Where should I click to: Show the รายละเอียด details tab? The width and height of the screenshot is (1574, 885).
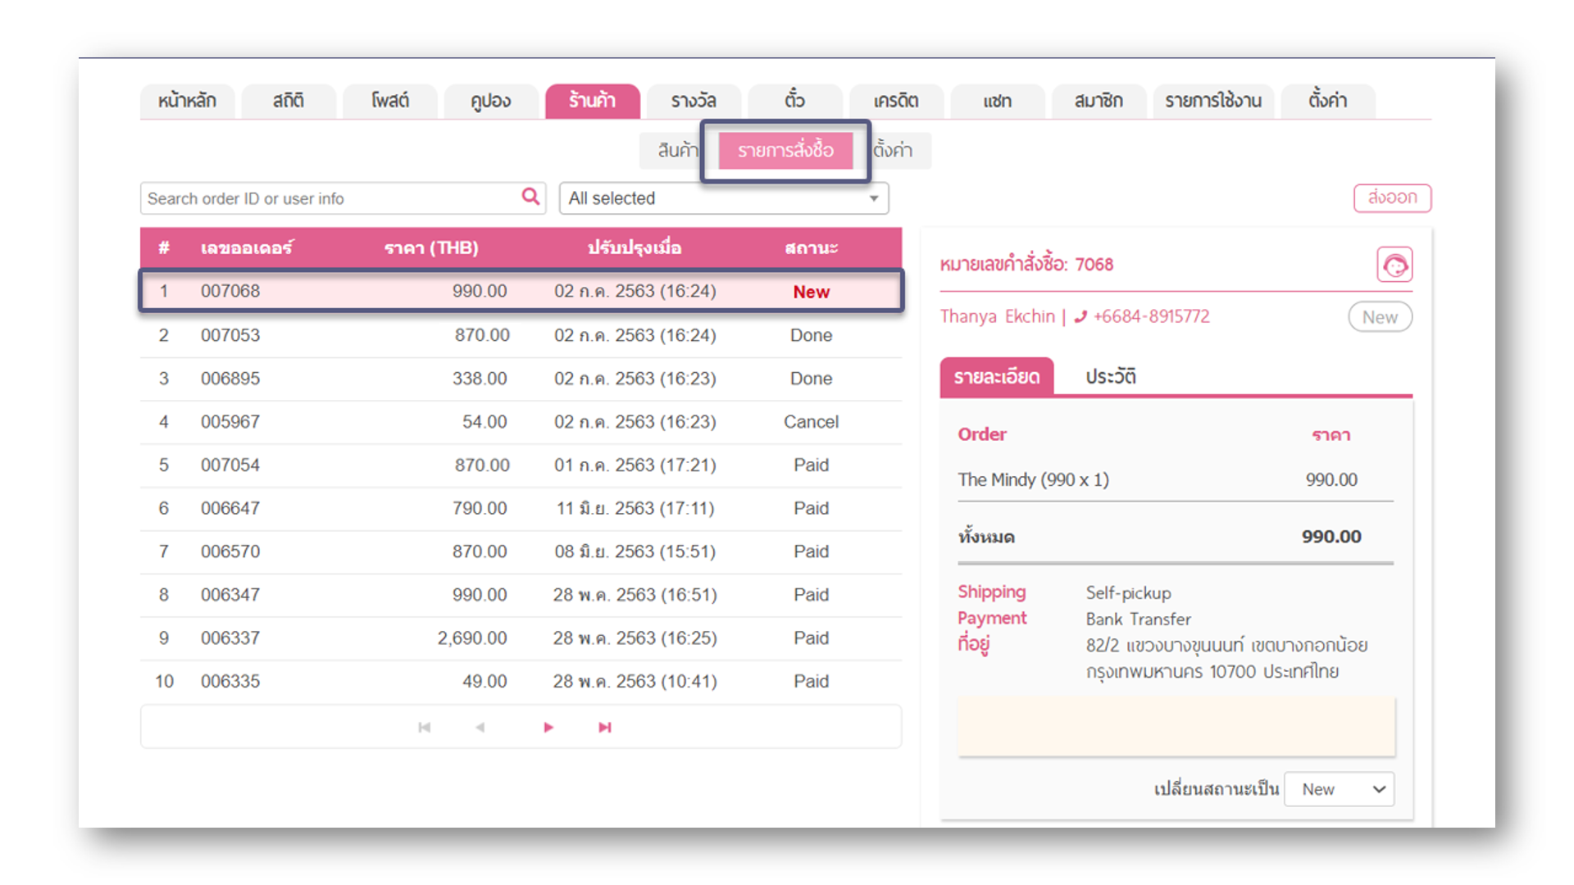(x=997, y=376)
